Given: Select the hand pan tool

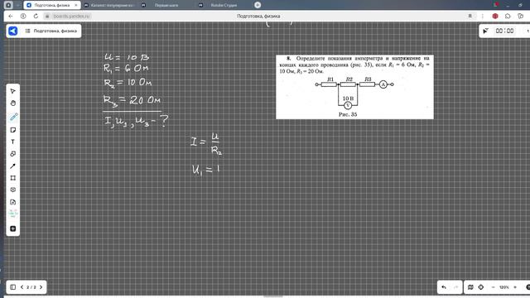Looking at the screenshot, I should 13,103.
